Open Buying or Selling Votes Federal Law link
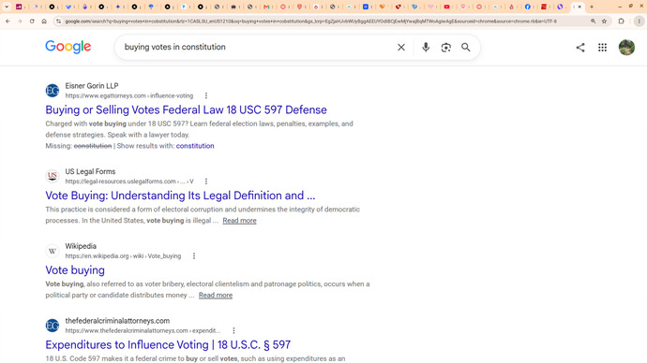This screenshot has width=647, height=363. tap(186, 109)
